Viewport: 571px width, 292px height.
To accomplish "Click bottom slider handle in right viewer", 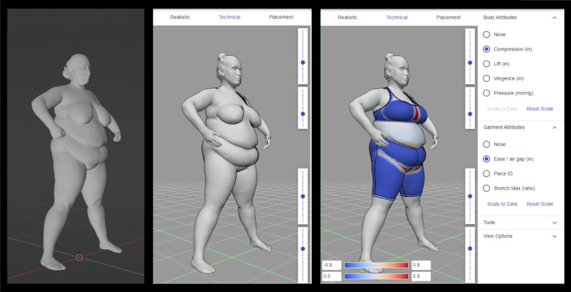I will coord(470,249).
